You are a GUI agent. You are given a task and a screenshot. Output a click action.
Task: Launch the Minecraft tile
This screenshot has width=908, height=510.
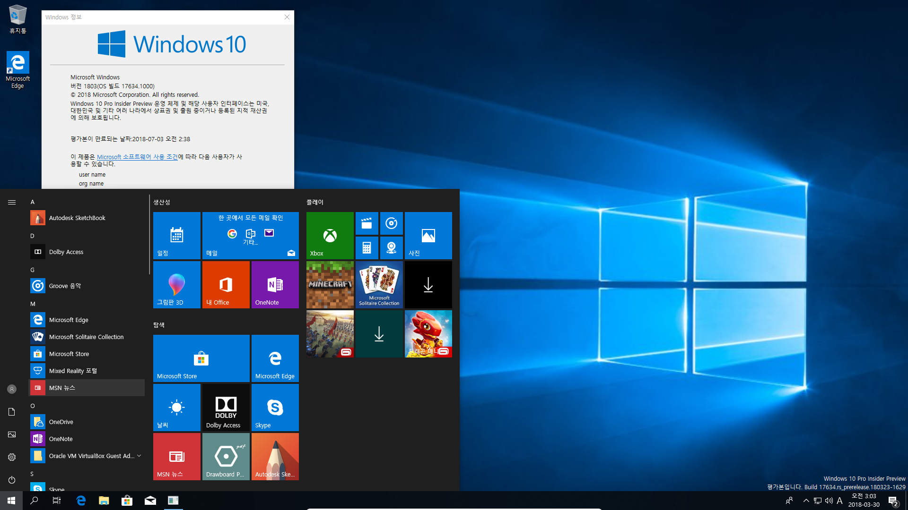coord(330,285)
